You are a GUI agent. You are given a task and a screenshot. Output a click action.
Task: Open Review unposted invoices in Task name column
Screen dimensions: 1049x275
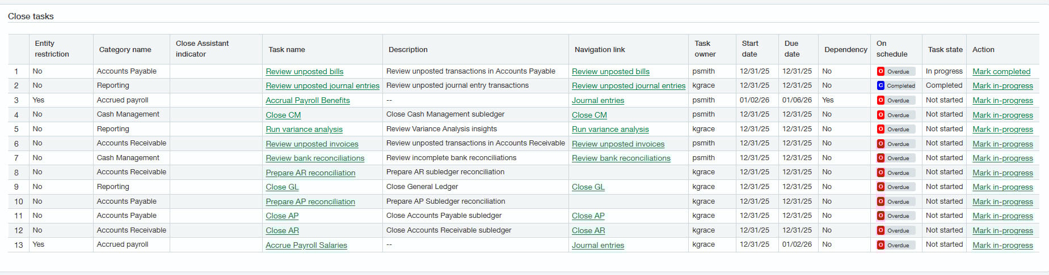tap(312, 144)
